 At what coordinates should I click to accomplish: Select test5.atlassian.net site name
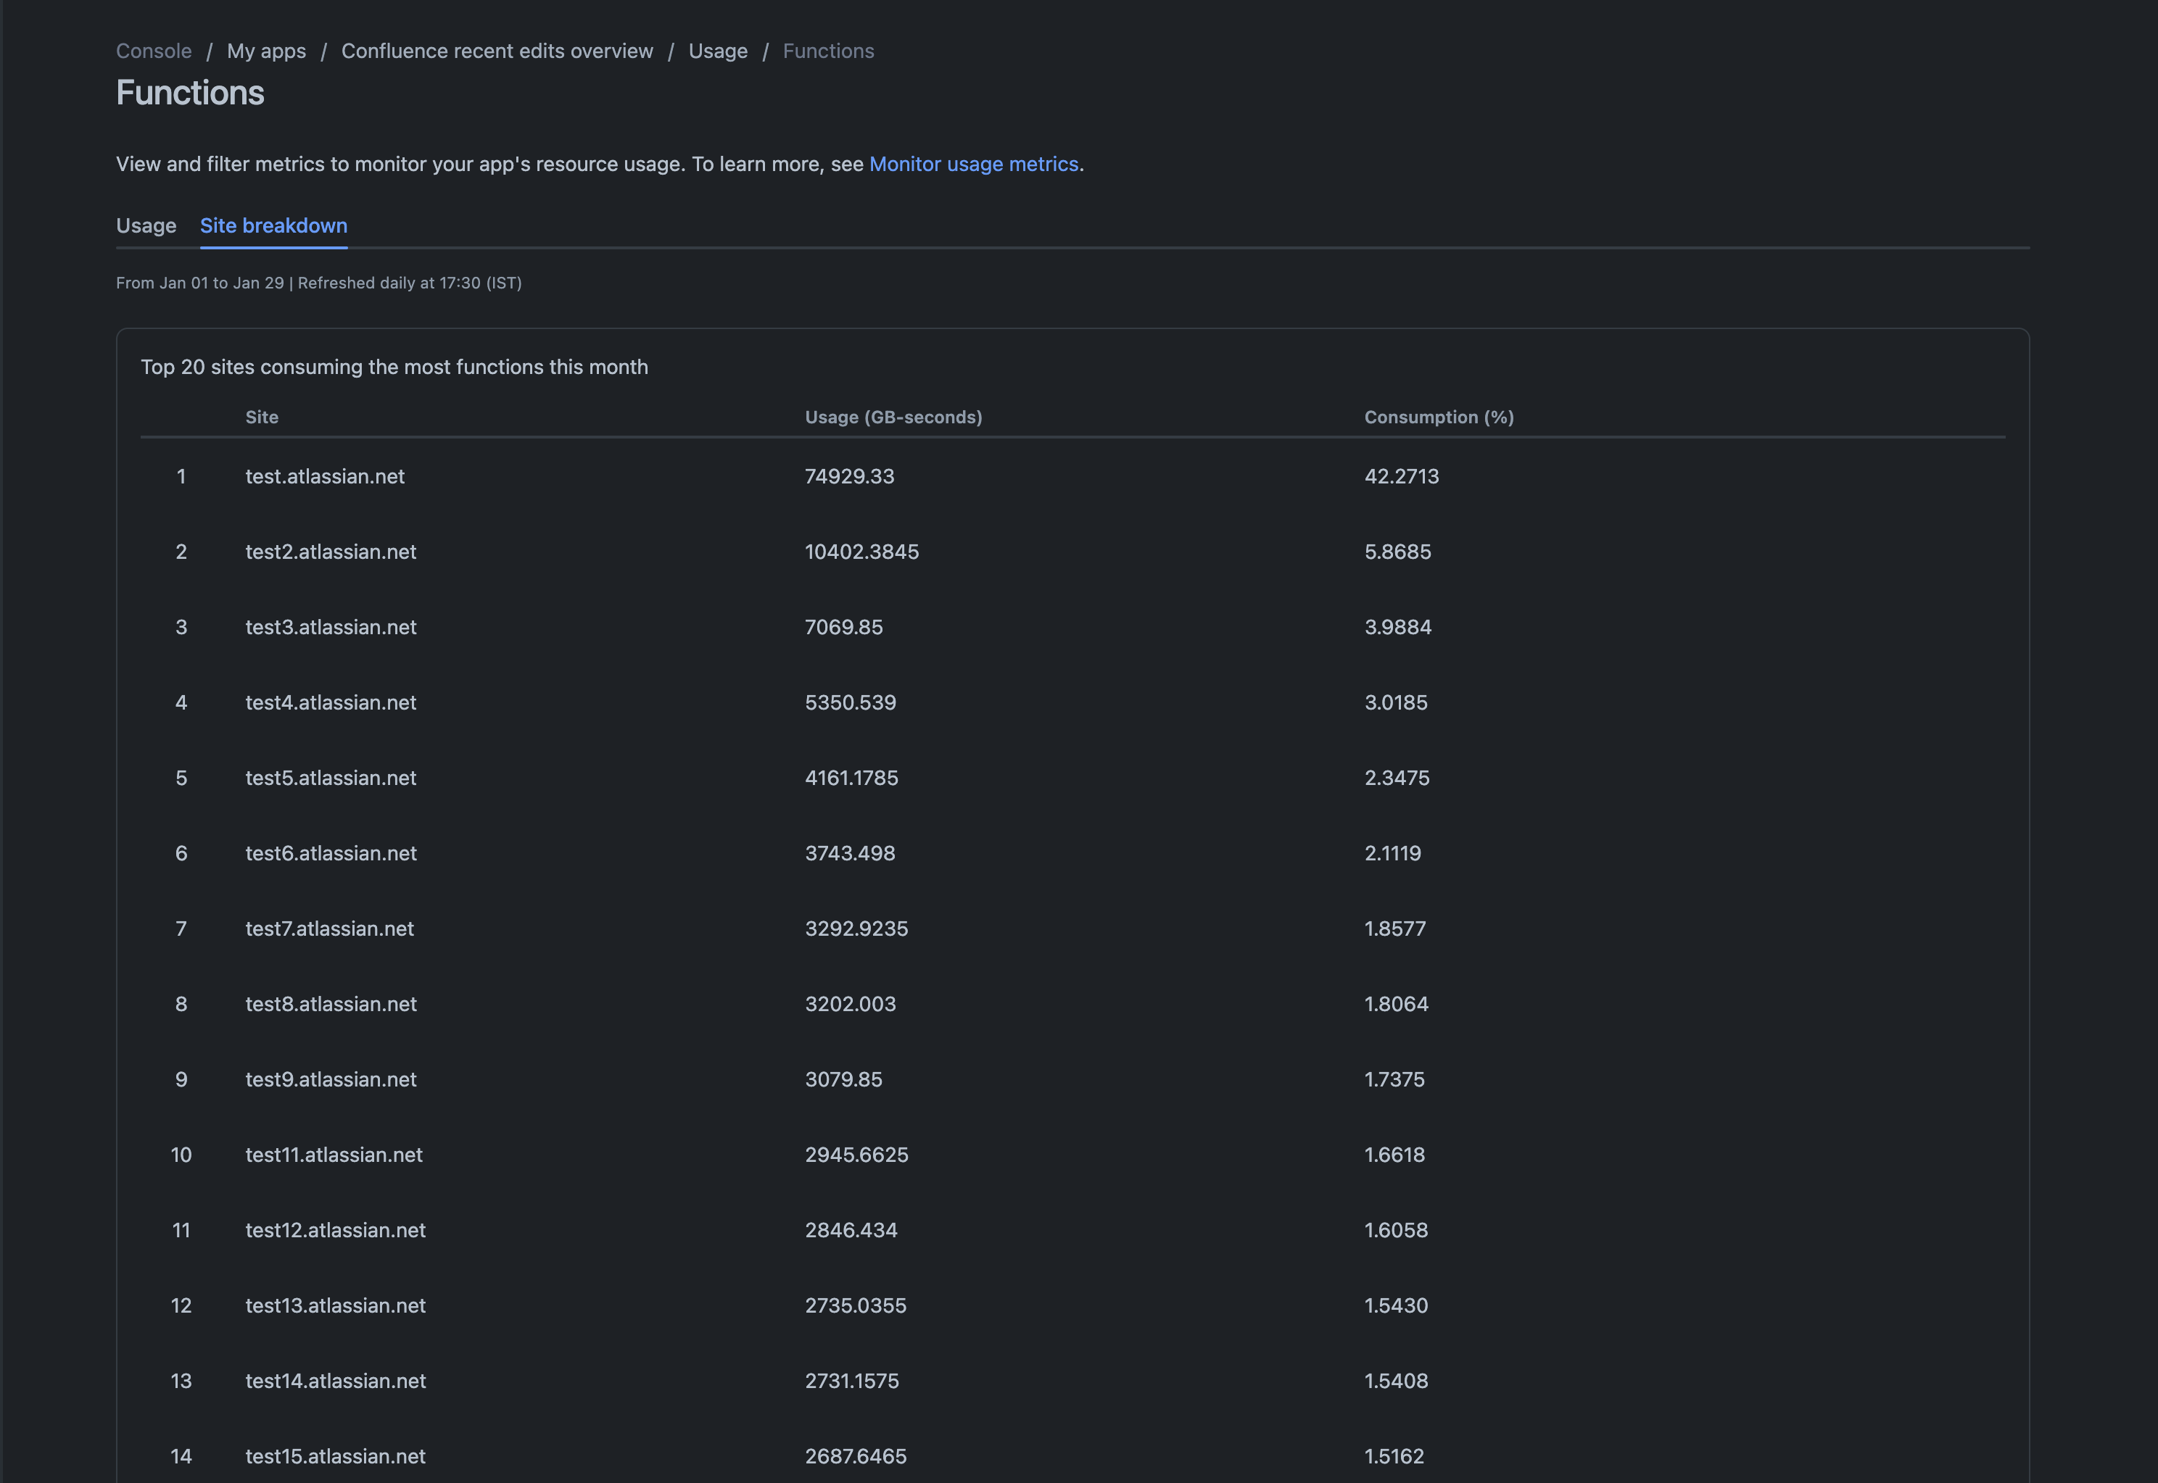[x=331, y=778]
